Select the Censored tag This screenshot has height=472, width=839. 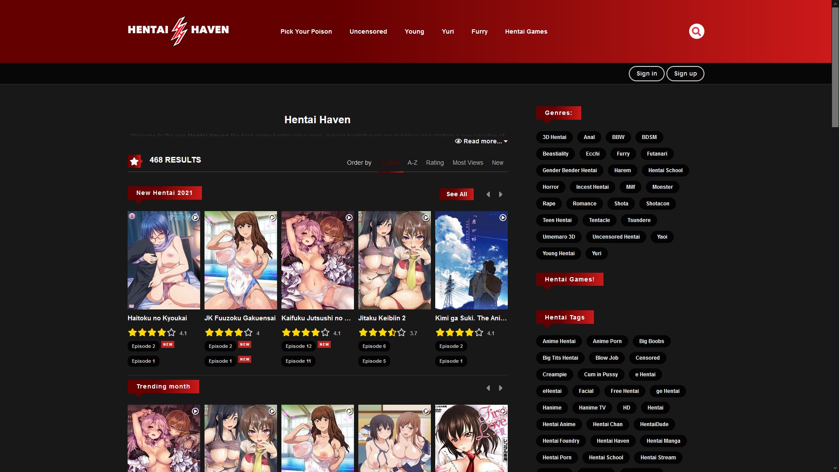(x=648, y=358)
